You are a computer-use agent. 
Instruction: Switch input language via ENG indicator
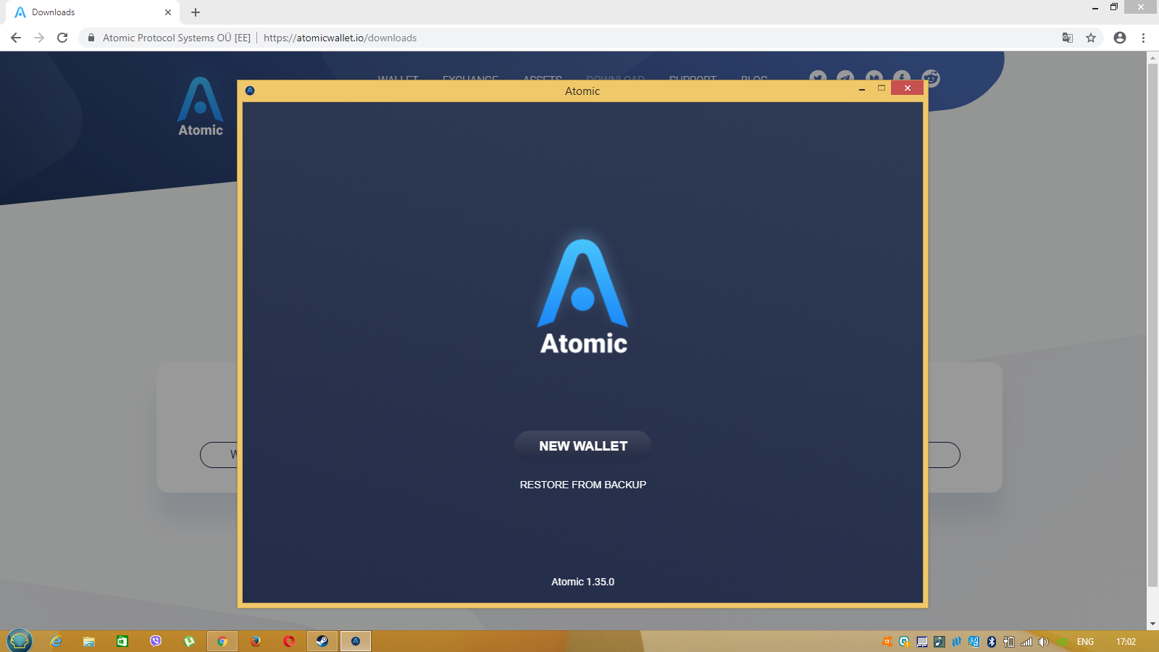[x=1085, y=641]
